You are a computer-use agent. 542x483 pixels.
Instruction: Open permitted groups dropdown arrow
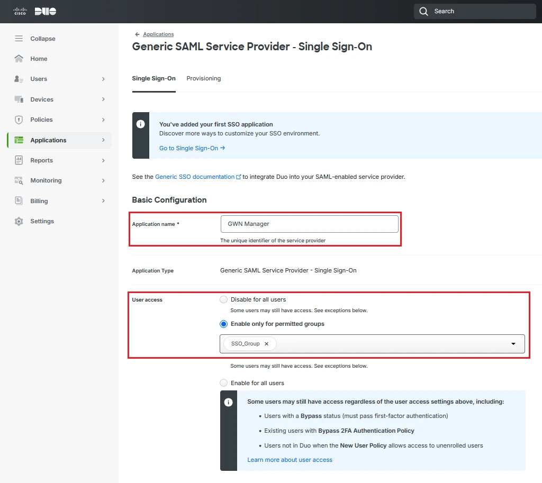[513, 344]
